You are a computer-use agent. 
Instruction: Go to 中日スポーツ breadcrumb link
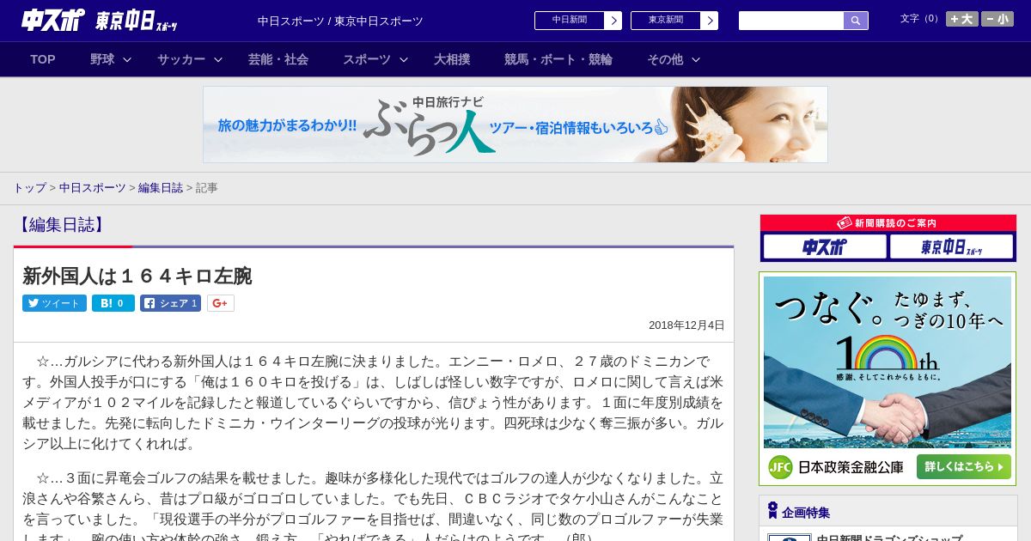(93, 187)
